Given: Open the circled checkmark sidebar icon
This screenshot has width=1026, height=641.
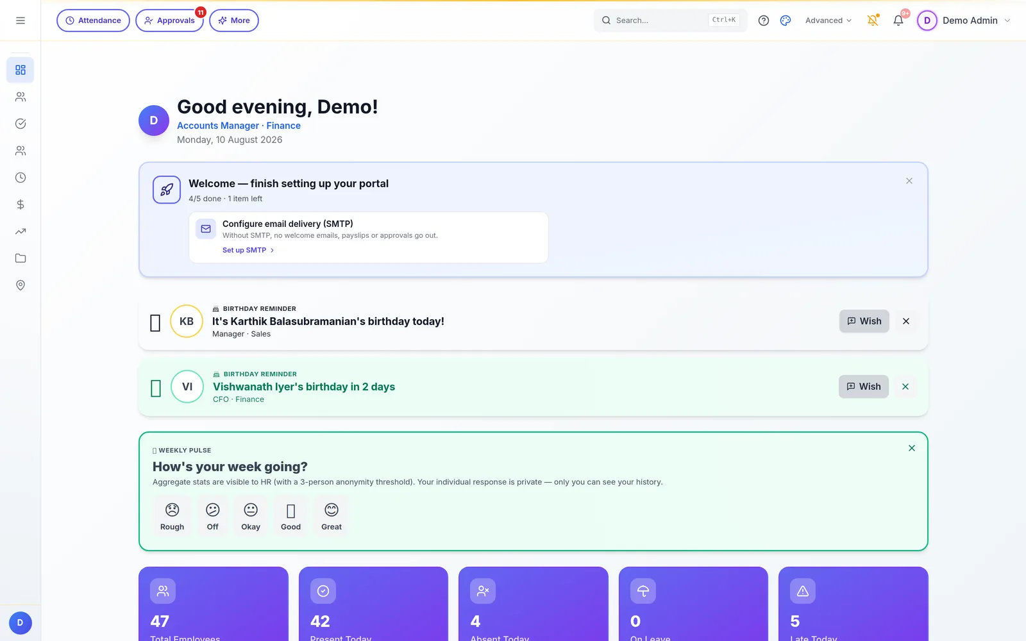Looking at the screenshot, I should (x=21, y=124).
